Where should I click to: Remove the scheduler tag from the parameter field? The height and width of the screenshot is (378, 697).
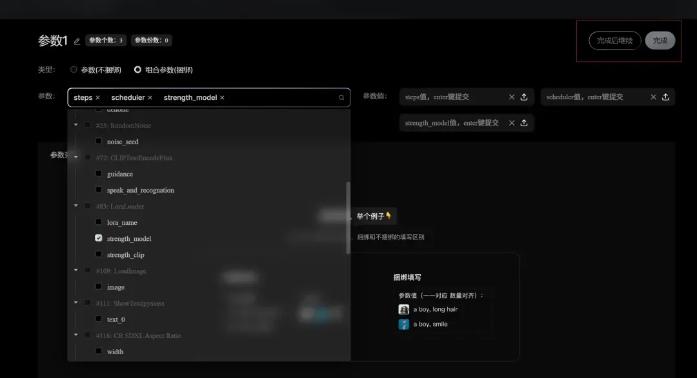pyautogui.click(x=150, y=98)
